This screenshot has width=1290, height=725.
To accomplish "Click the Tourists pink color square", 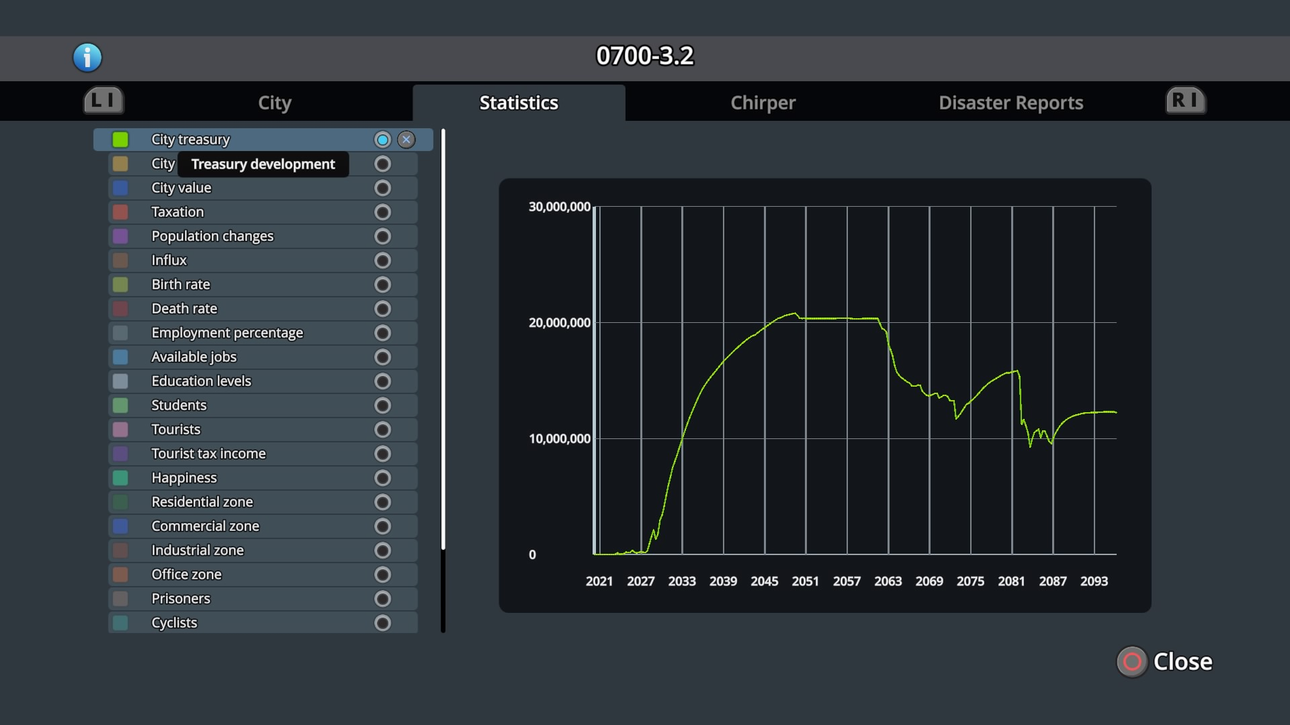I will coord(120,430).
